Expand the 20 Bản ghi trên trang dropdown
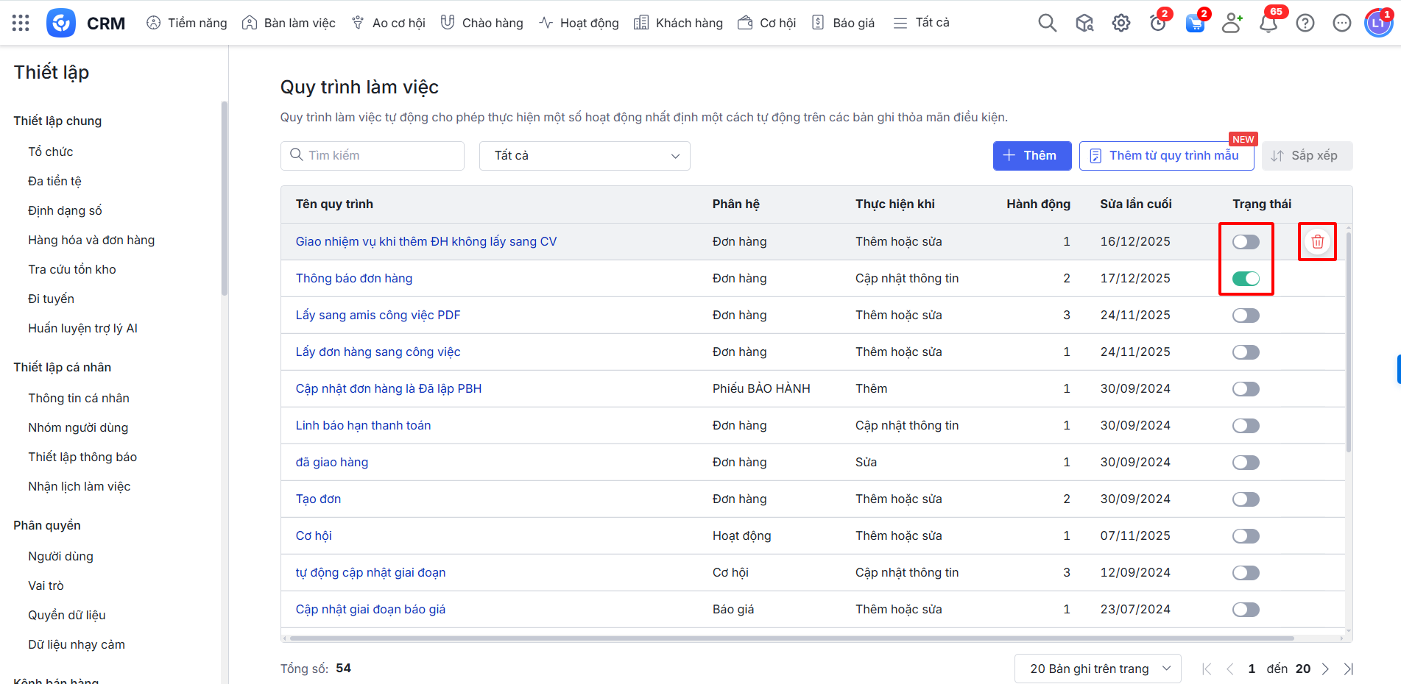Image resolution: width=1401 pixels, height=684 pixels. 1097,669
